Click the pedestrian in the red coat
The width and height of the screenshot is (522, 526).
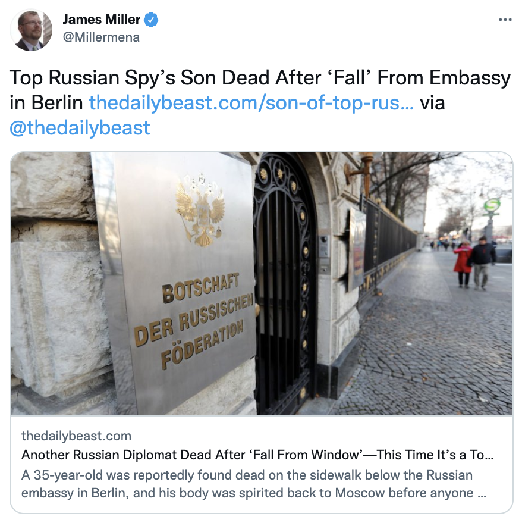463,264
